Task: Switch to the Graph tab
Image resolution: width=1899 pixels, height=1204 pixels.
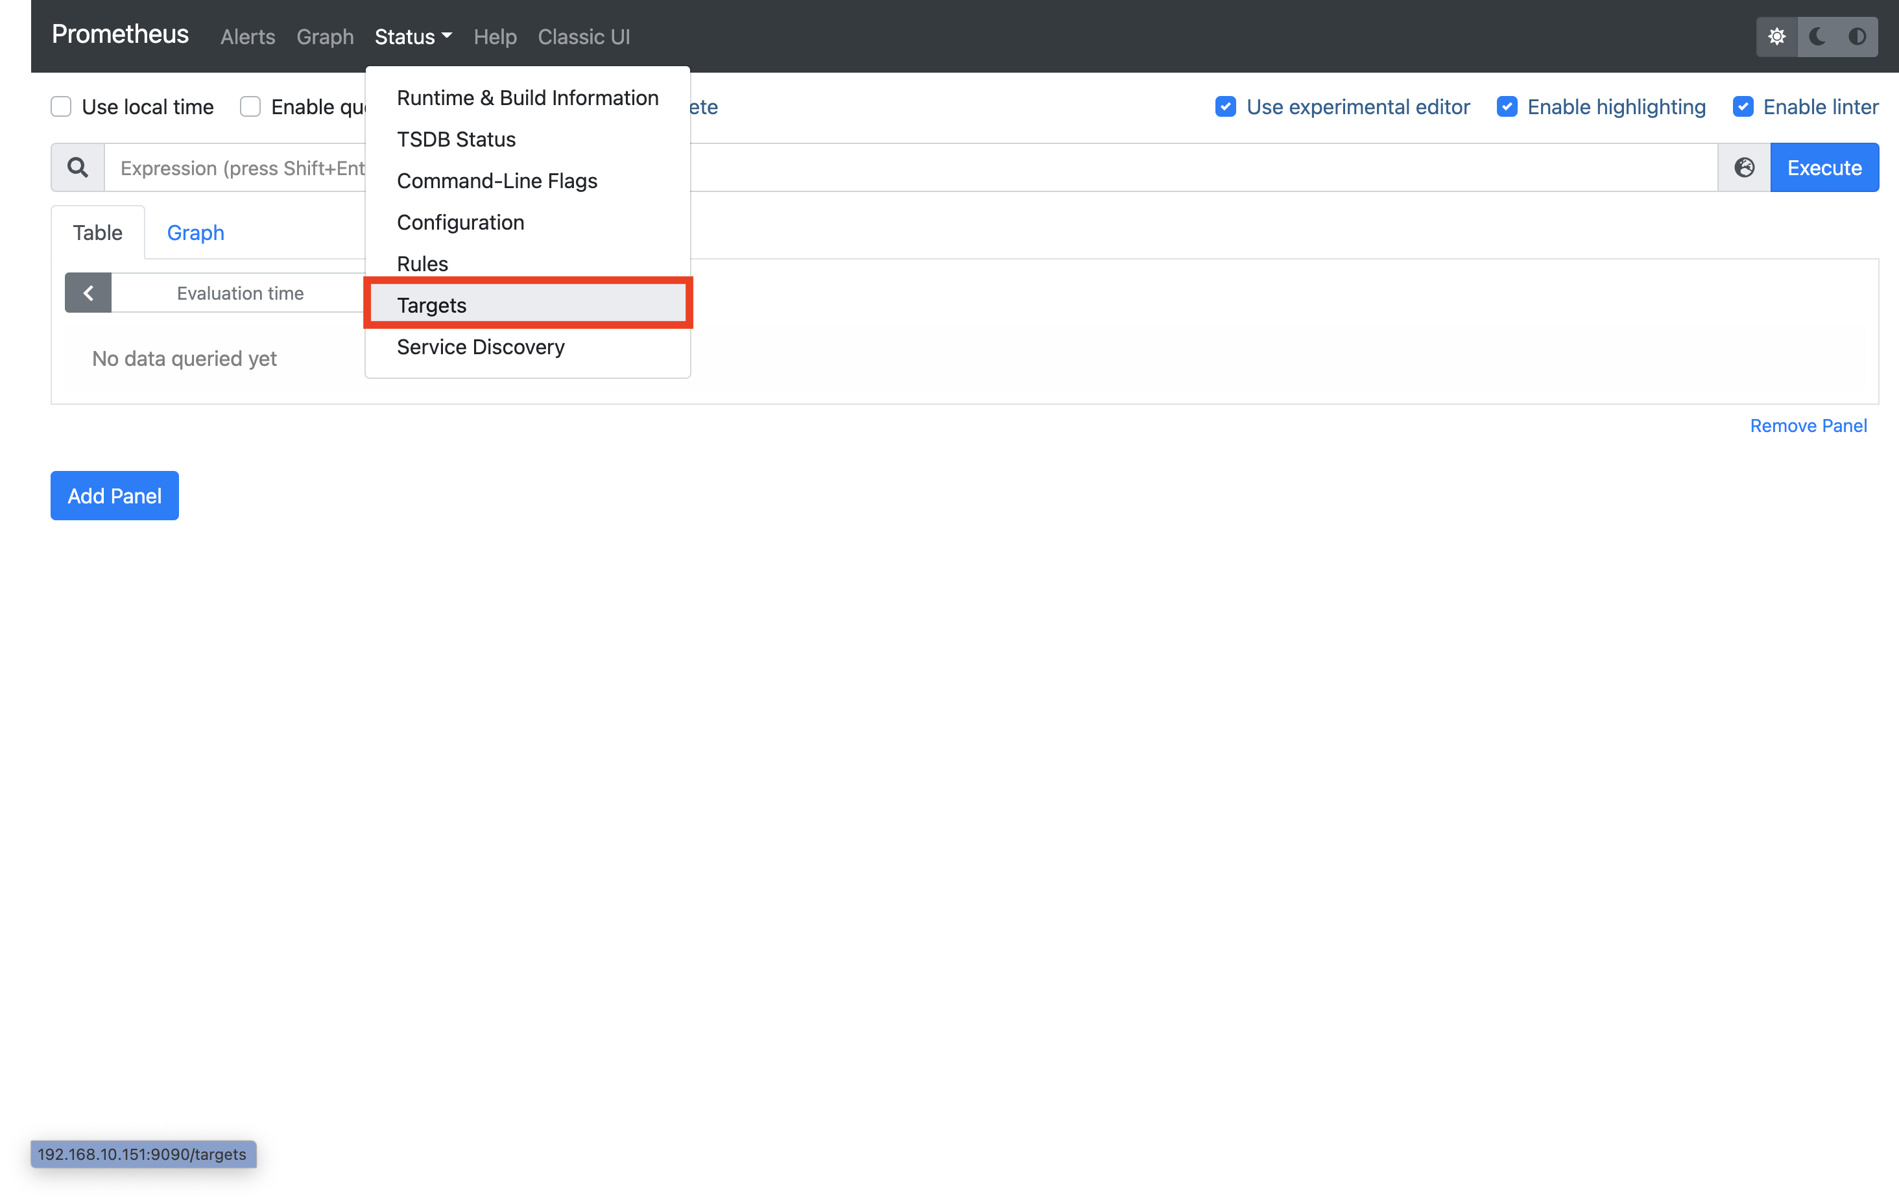Action: [x=195, y=232]
